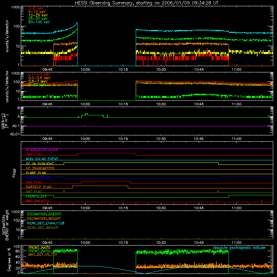Viewport: 277px width, 277px height.
Task: Click the A0.1 tick label in GOES panel
Action: 16,126
